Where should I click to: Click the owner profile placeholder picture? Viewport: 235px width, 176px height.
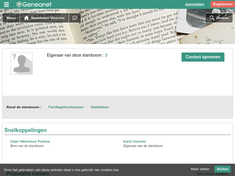click(x=21, y=63)
